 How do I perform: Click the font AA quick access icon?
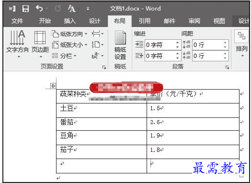[71, 9]
